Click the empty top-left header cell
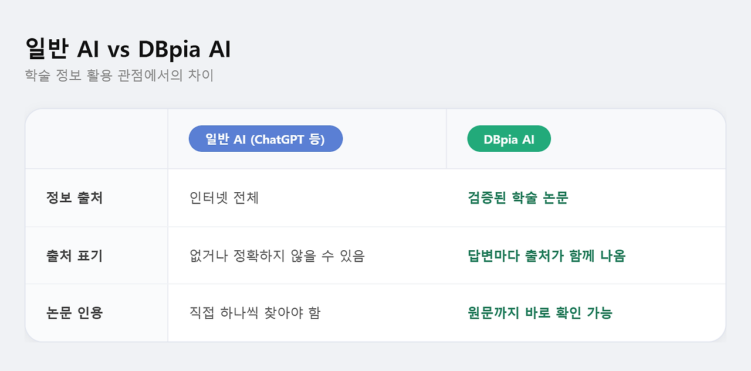 (97, 139)
